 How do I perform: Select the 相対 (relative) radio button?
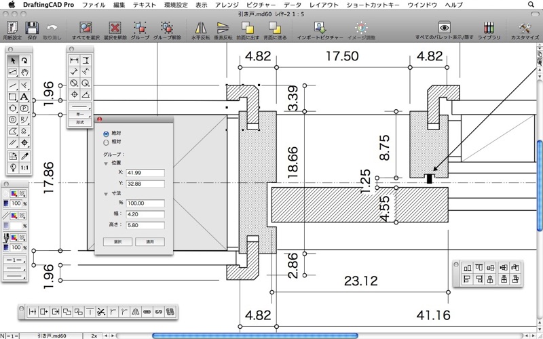(x=106, y=142)
